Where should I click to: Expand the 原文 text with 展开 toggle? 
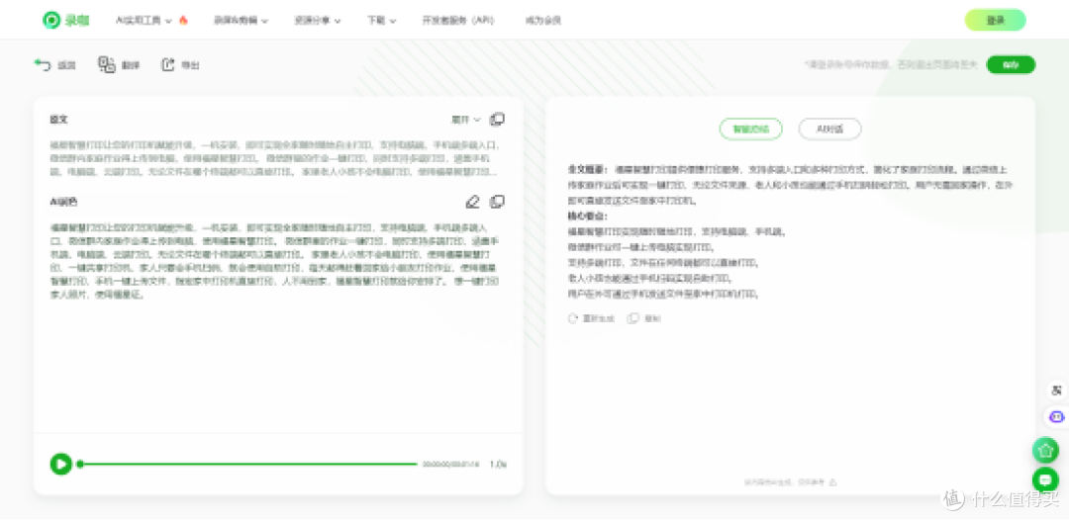[466, 120]
